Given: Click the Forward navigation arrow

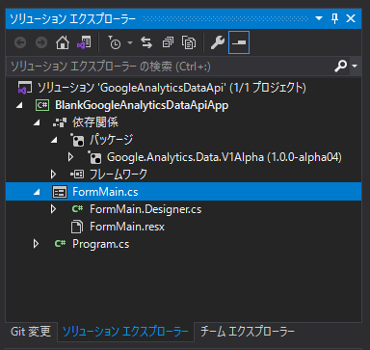Looking at the screenshot, I should [41, 42].
